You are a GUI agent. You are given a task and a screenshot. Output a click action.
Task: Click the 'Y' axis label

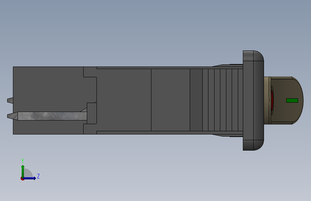(x=23, y=161)
